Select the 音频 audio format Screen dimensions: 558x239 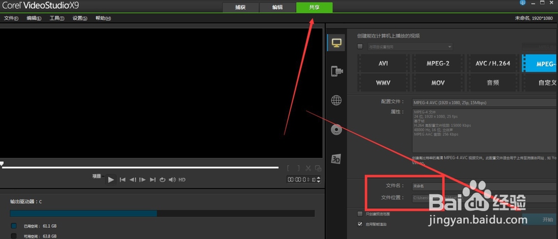493,82
